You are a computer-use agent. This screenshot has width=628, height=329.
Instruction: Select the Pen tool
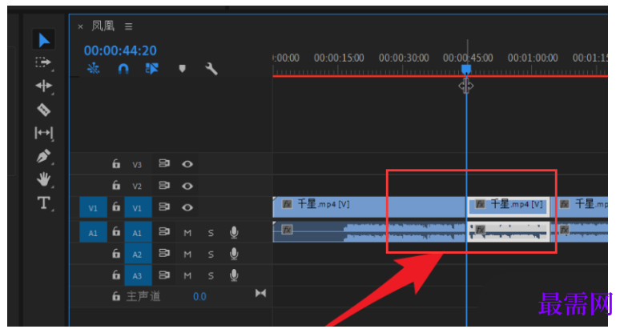click(x=43, y=156)
